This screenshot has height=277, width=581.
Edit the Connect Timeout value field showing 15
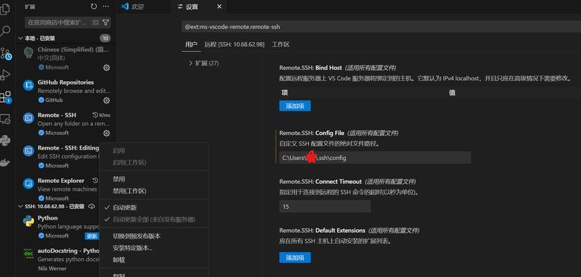coord(325,206)
